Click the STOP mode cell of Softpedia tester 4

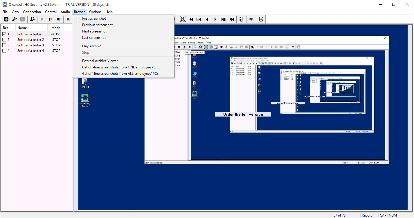click(x=56, y=51)
